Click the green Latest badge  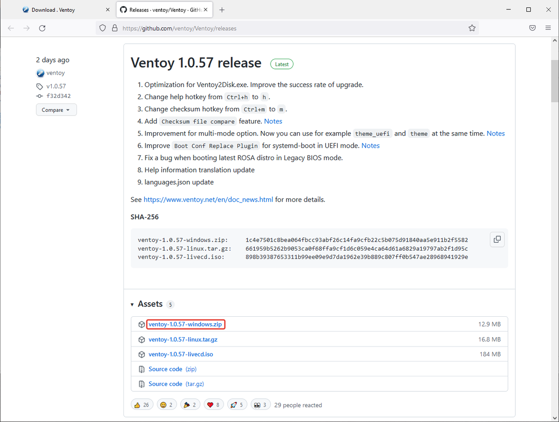282,64
